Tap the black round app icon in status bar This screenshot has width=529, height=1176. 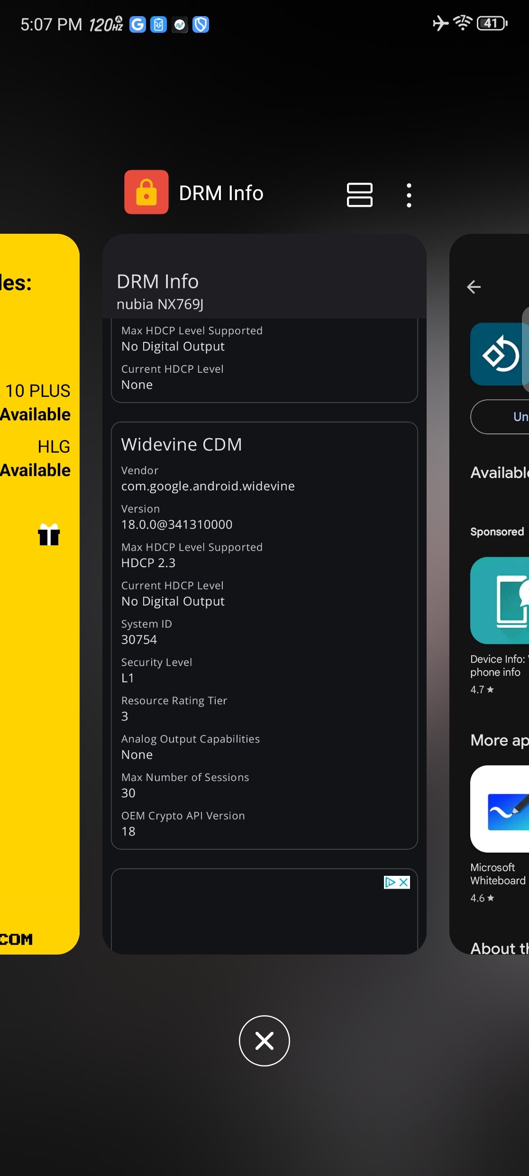180,24
